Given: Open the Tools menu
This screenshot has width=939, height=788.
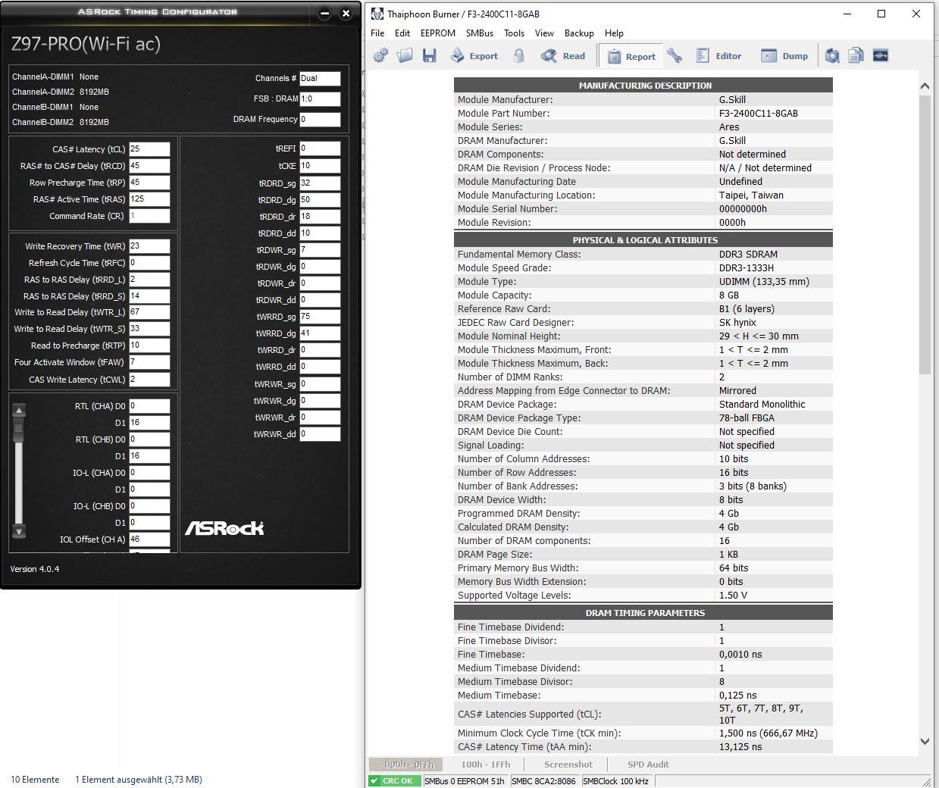Looking at the screenshot, I should click(x=514, y=33).
